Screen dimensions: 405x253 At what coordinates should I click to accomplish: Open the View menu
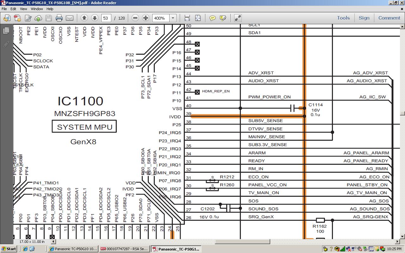coord(23,9)
